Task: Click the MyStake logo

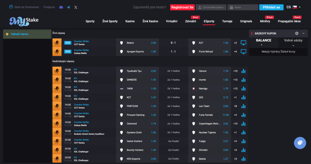Action: click(x=24, y=21)
